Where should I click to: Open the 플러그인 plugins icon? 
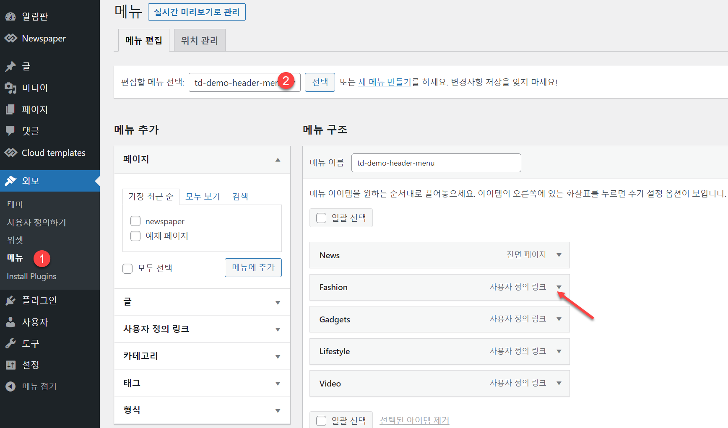click(11, 300)
